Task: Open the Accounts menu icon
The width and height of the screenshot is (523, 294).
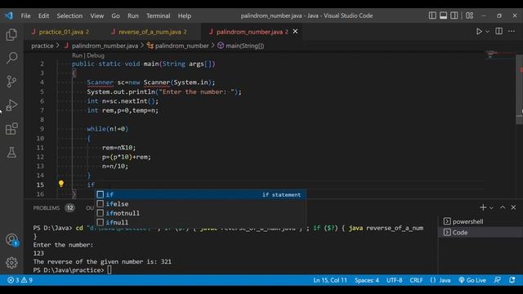Action: (11, 239)
